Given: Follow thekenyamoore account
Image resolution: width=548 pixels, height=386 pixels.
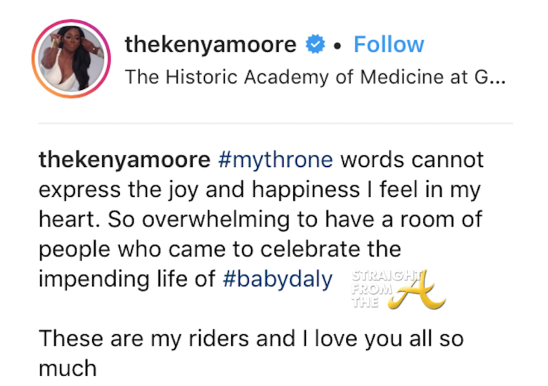Looking at the screenshot, I should [x=389, y=45].
